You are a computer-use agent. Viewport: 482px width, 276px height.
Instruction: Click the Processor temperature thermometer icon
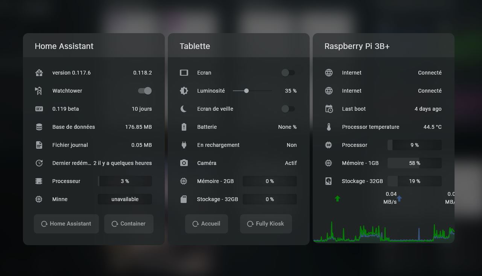[329, 127]
